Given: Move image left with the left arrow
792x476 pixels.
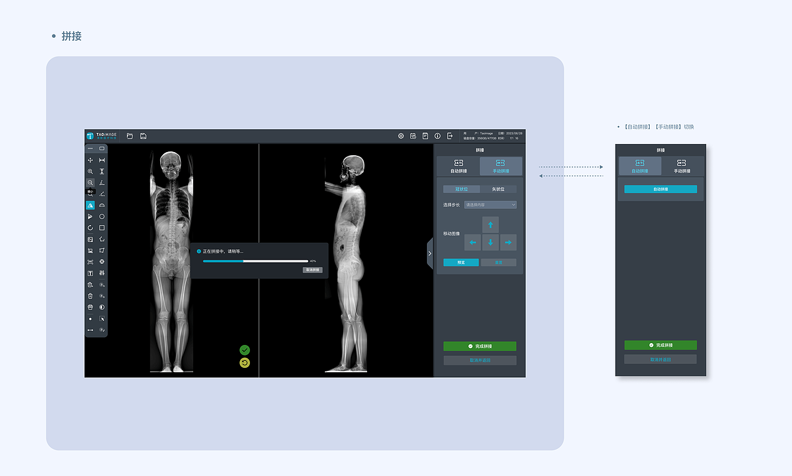Looking at the screenshot, I should pyautogui.click(x=473, y=242).
